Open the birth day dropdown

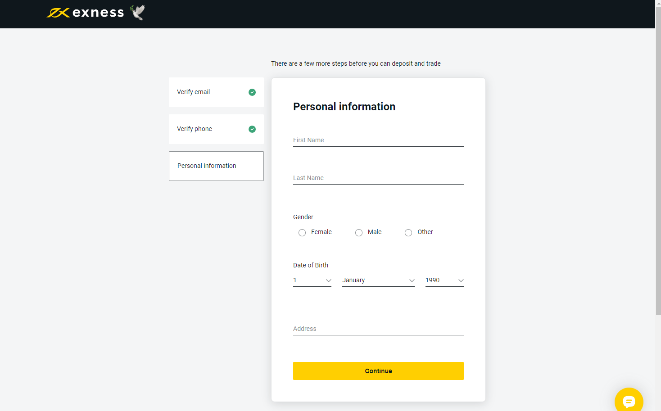312,280
